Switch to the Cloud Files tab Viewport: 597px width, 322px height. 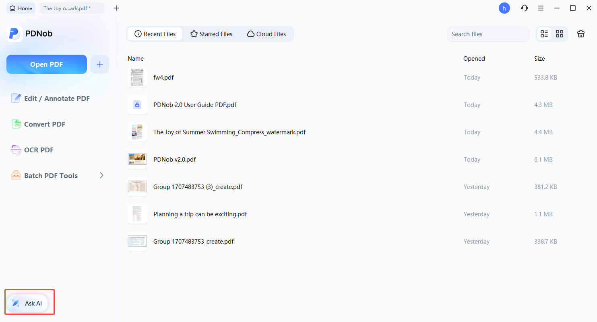coord(266,34)
